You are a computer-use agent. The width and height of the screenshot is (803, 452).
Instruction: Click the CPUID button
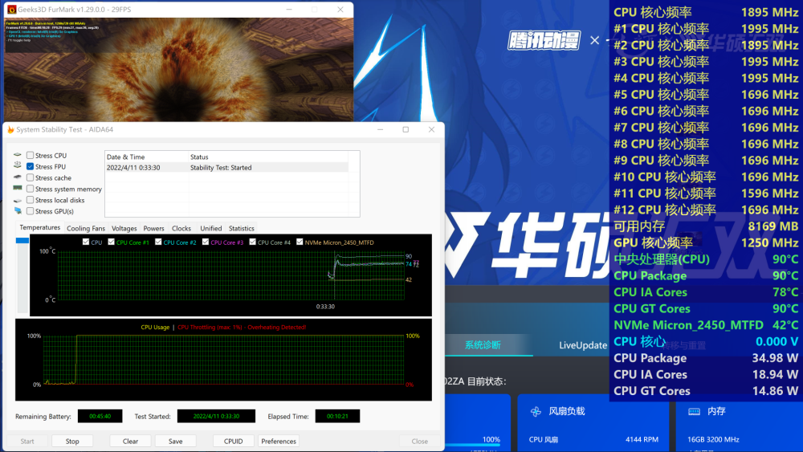[x=233, y=442]
